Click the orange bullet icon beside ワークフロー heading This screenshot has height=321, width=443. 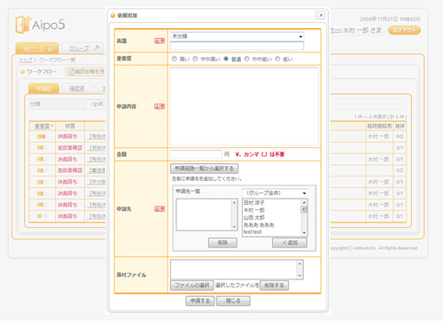pos(22,72)
